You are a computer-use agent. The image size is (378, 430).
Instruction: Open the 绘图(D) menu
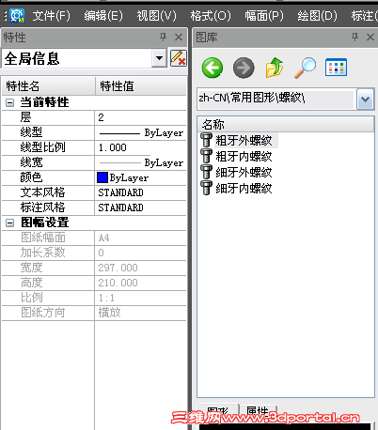[x=317, y=15]
